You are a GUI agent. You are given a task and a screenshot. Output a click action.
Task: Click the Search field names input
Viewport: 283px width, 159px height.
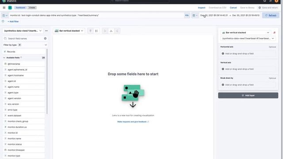click(25, 38)
